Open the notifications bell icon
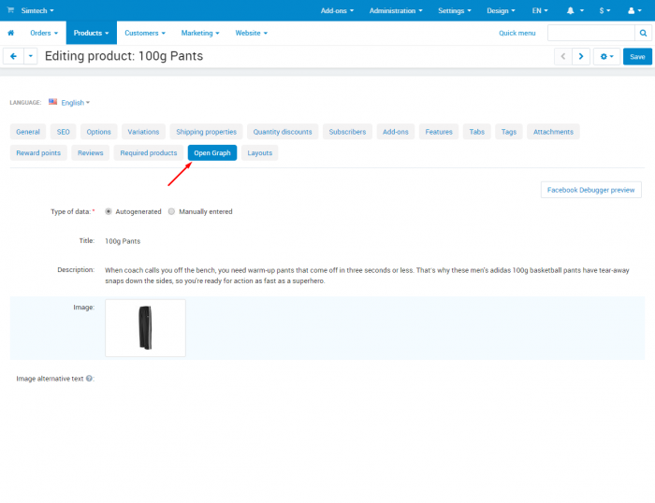655x503 pixels. pyautogui.click(x=570, y=10)
